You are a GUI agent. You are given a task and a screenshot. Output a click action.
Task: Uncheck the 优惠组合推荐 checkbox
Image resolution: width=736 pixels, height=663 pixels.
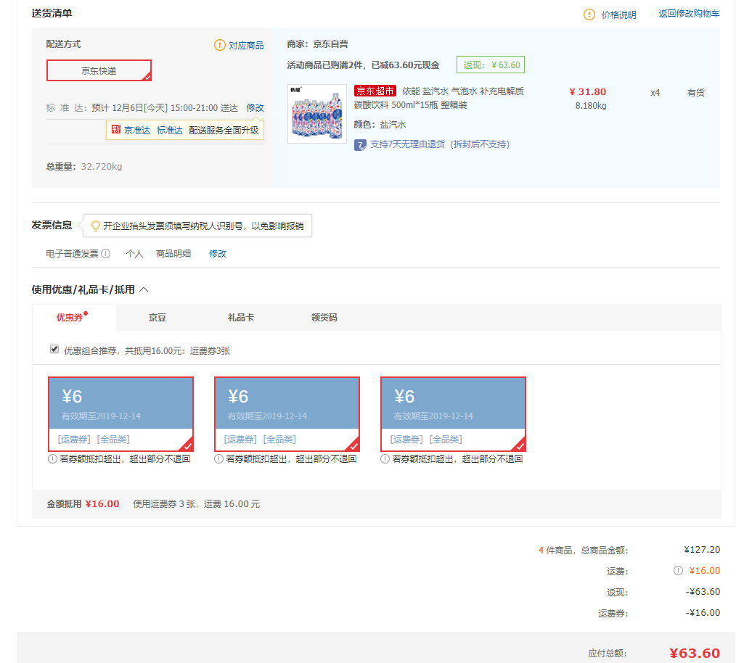point(54,349)
